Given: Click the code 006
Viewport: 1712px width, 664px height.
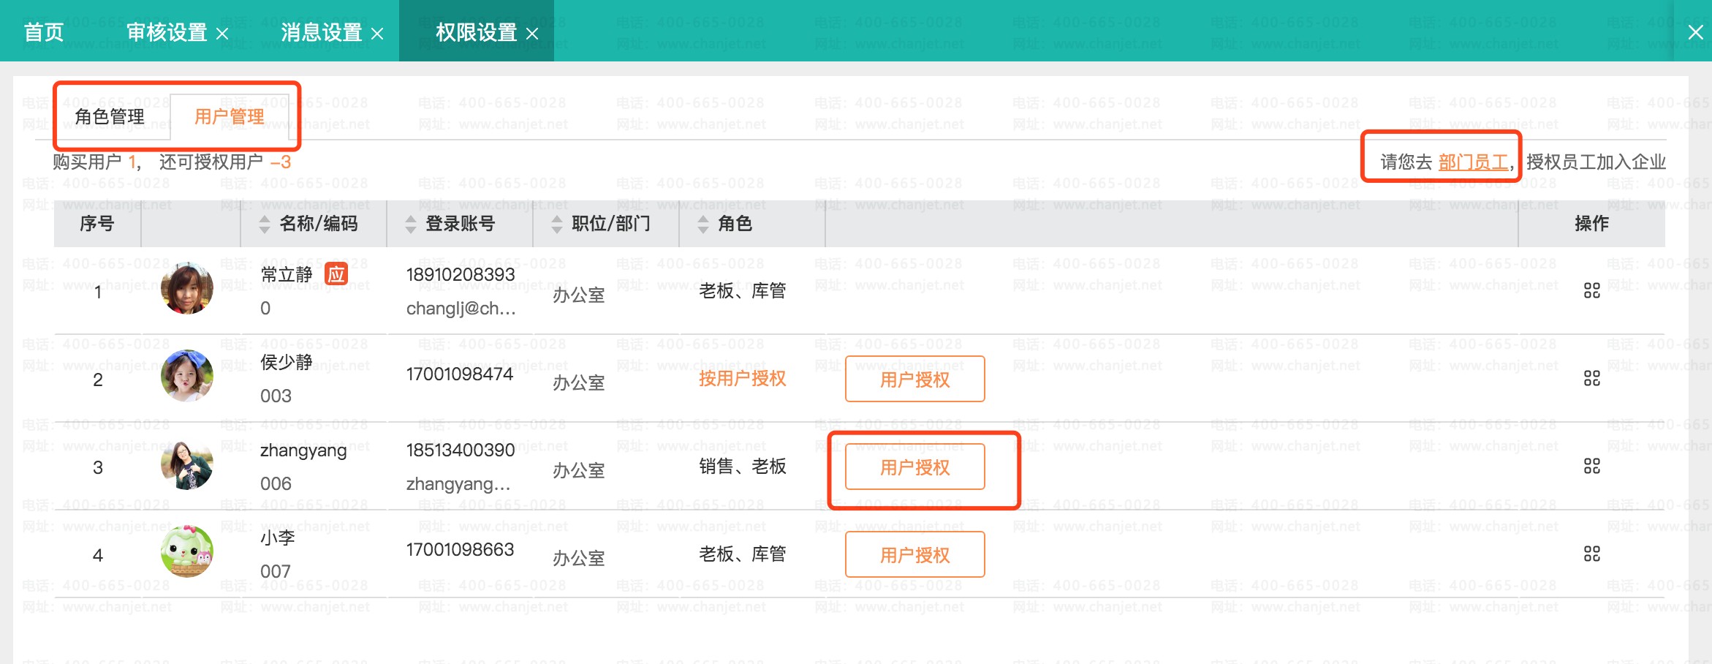Looking at the screenshot, I should click(x=276, y=483).
